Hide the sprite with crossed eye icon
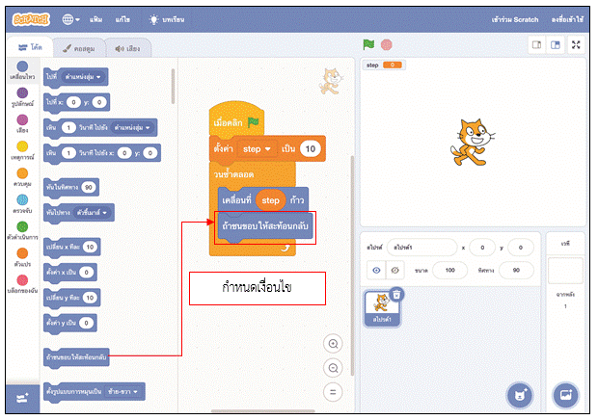 [396, 271]
